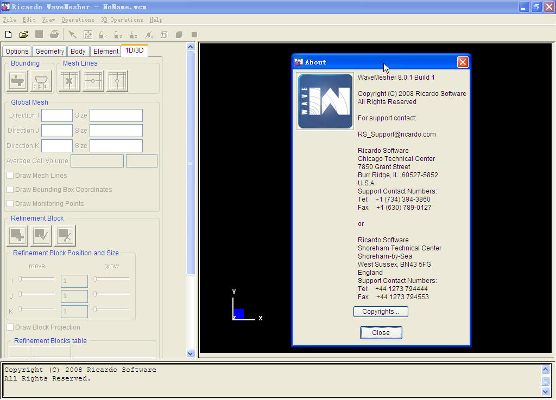Screen dimensions: 556x400
Task: Switch to the Y-X axis view icon
Action: click(x=103, y=34)
